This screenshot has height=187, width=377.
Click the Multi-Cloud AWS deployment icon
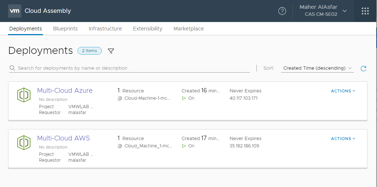[x=24, y=143]
